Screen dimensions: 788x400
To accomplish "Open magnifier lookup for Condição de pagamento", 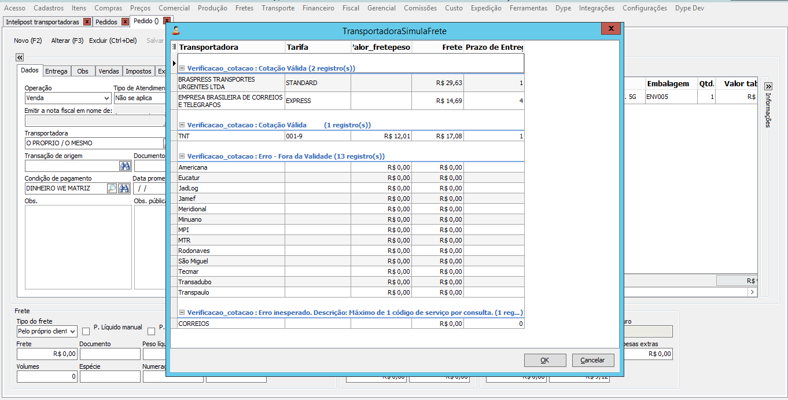I will pyautogui.click(x=112, y=188).
